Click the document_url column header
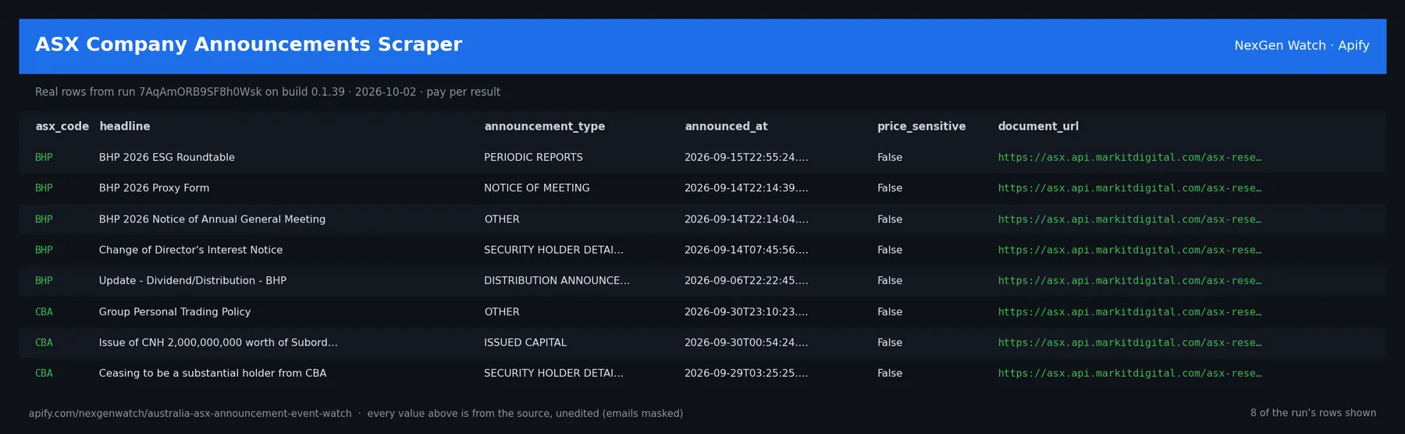Image resolution: width=1405 pixels, height=434 pixels. (1038, 126)
